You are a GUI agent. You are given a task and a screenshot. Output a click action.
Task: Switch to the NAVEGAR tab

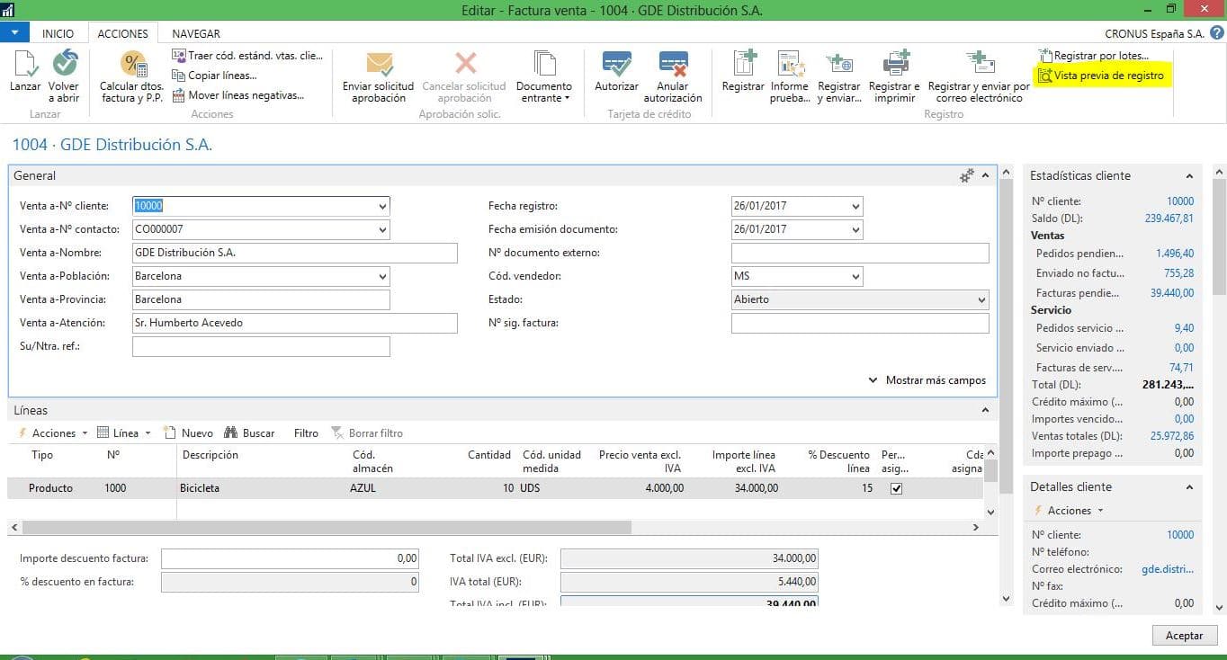pos(196,33)
